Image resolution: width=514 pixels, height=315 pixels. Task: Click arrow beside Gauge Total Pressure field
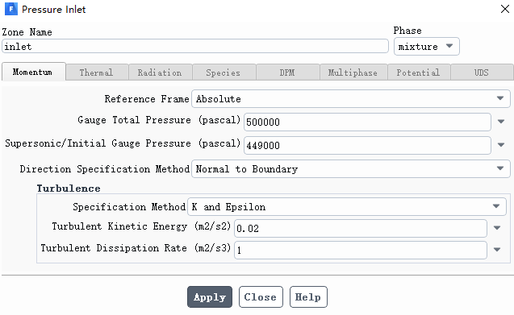tap(500, 122)
